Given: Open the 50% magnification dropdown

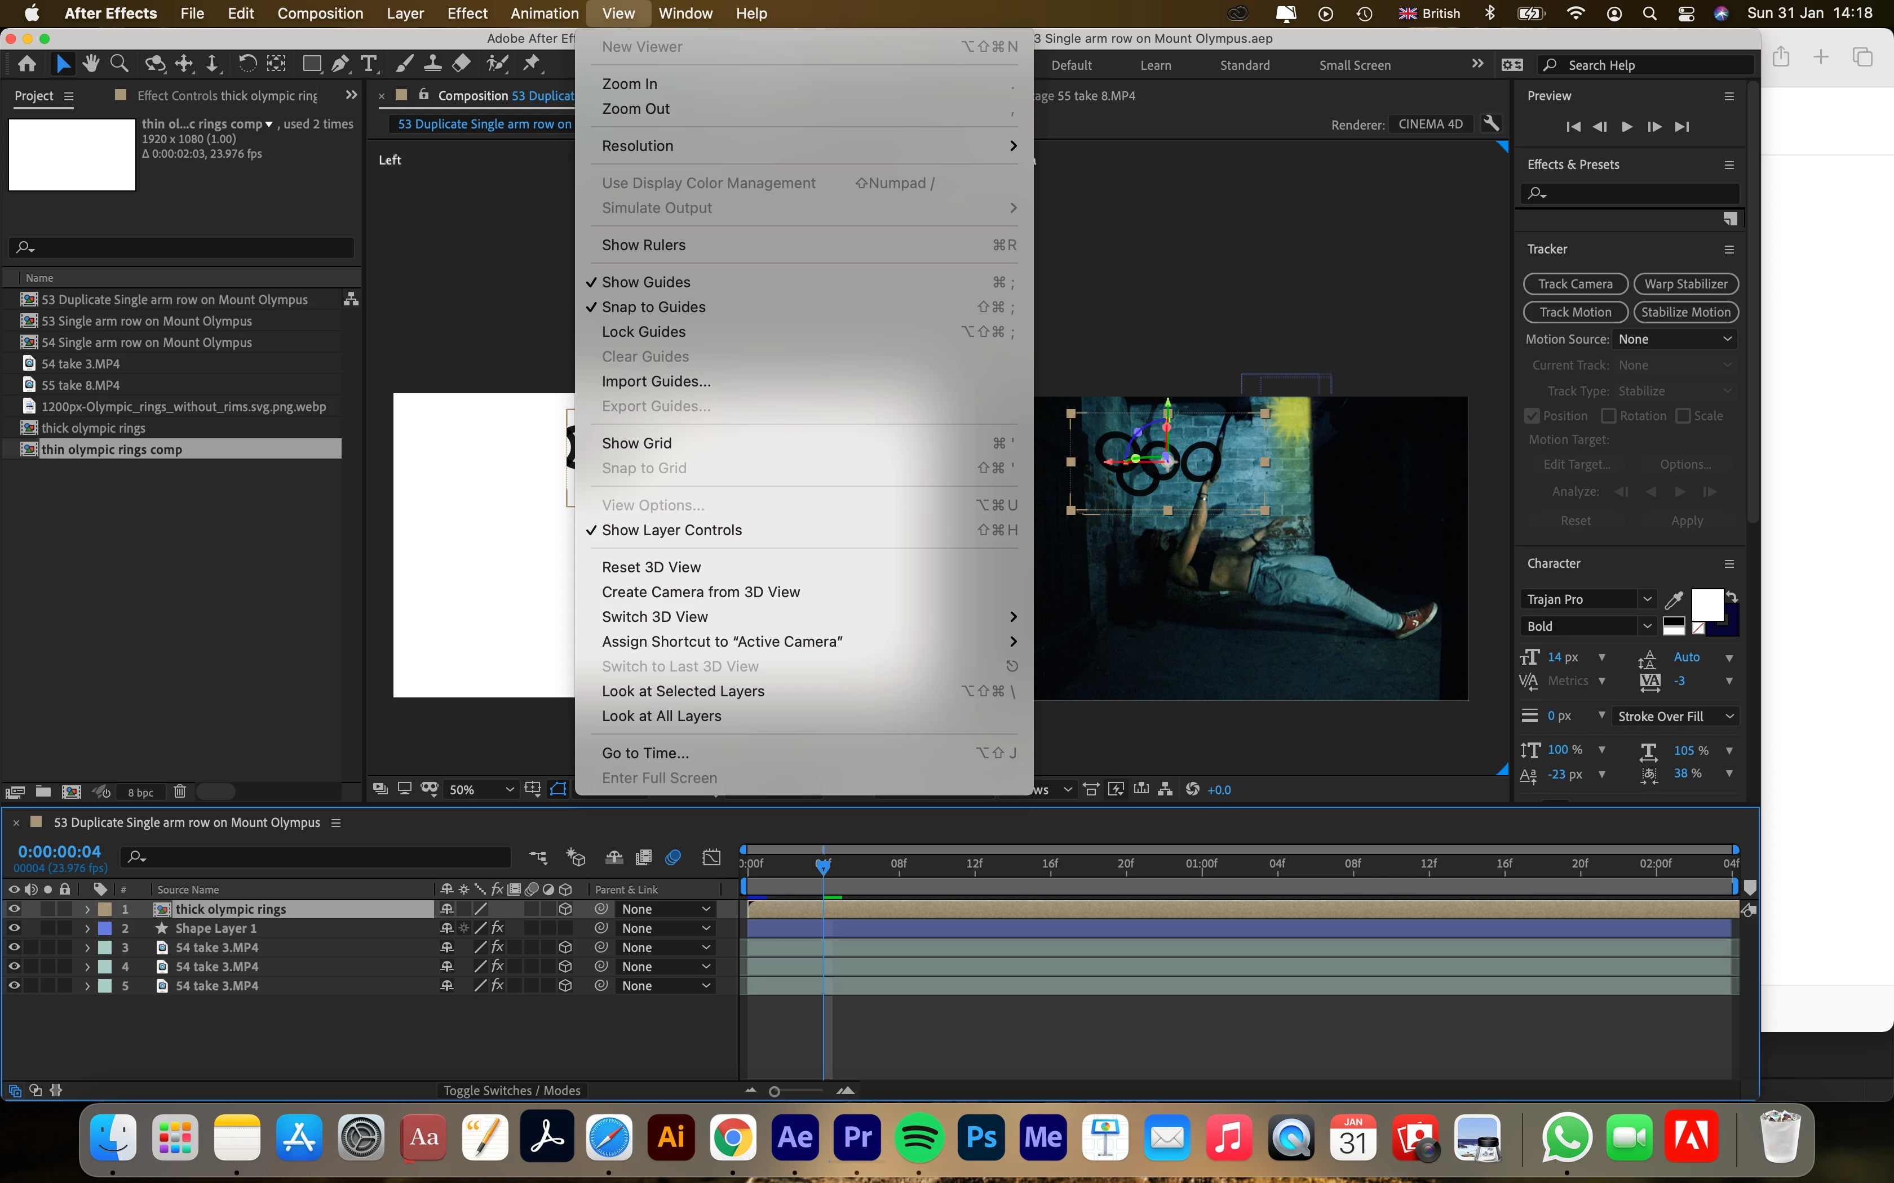Looking at the screenshot, I should pyautogui.click(x=480, y=789).
